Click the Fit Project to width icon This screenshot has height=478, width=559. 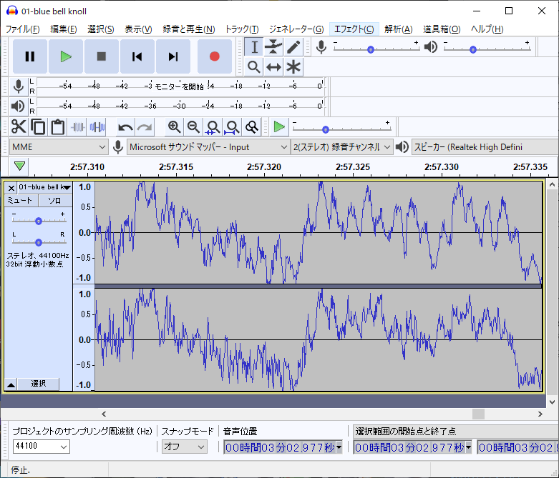tap(232, 126)
